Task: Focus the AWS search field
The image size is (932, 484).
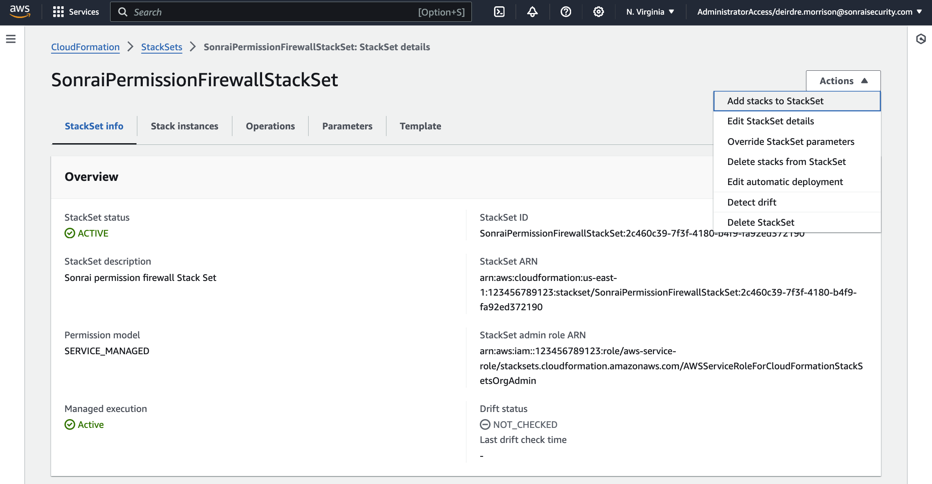Action: pos(291,12)
